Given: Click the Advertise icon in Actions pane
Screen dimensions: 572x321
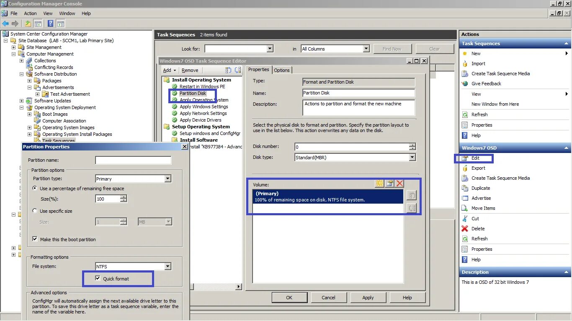Looking at the screenshot, I should (465, 198).
